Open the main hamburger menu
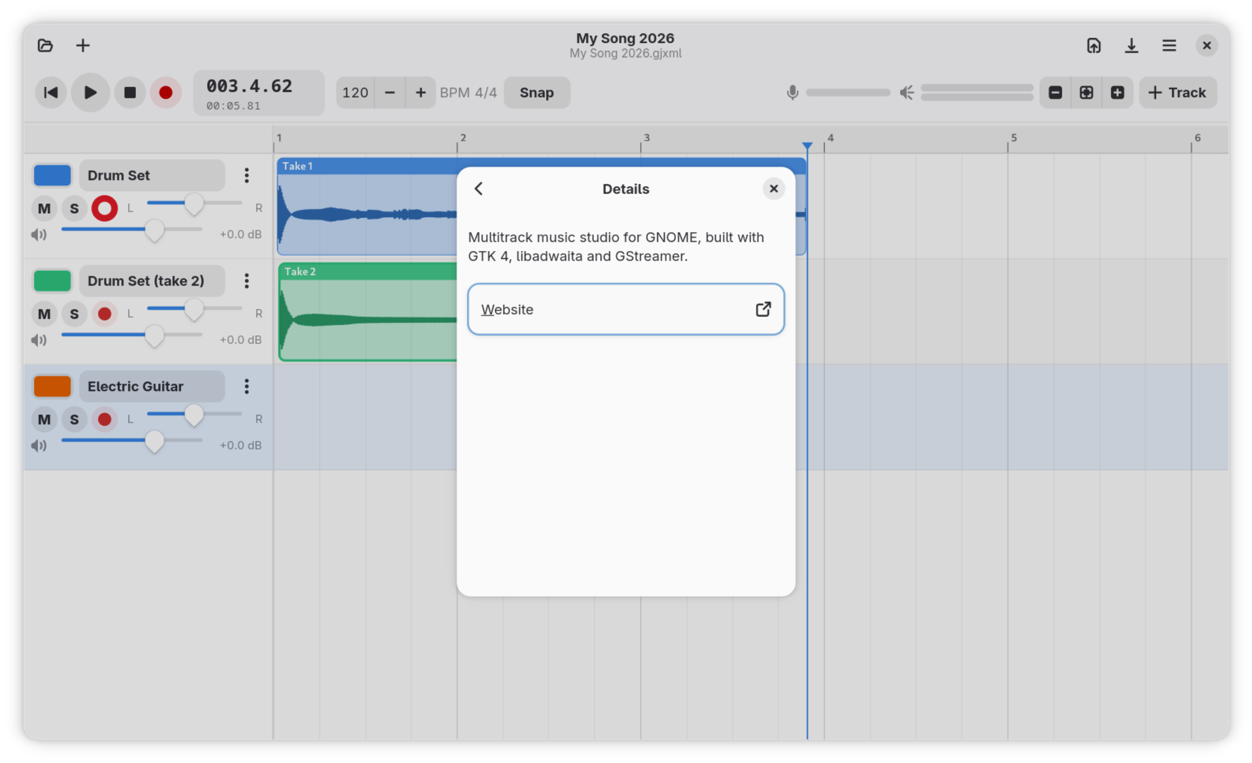 [x=1169, y=46]
